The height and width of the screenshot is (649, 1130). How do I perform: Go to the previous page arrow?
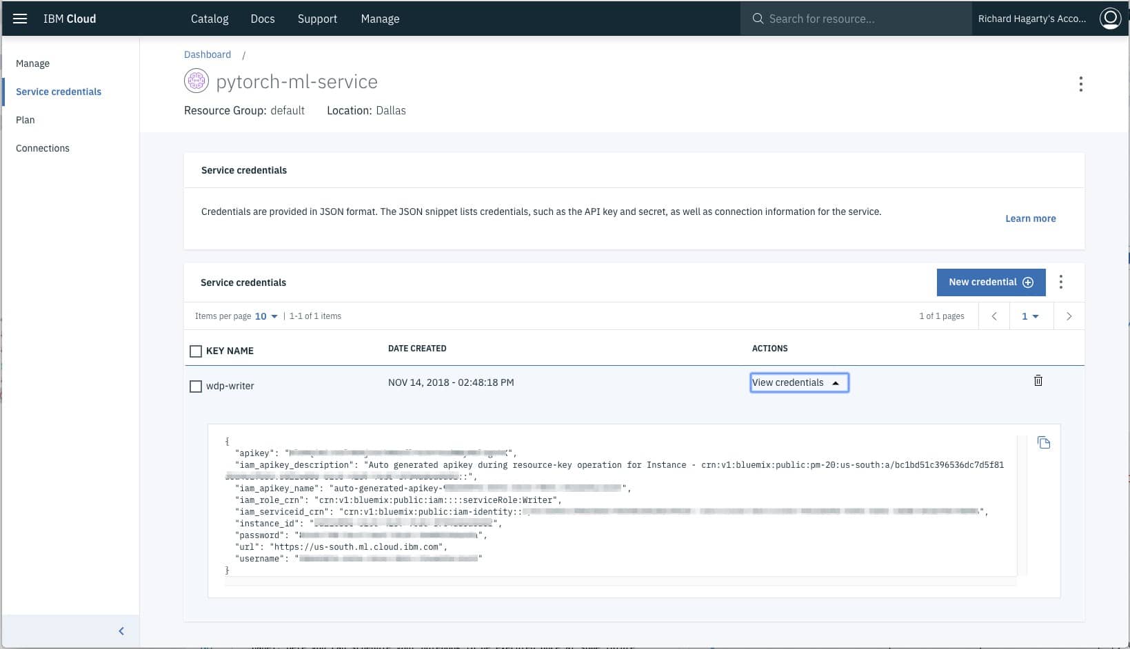[993, 316]
